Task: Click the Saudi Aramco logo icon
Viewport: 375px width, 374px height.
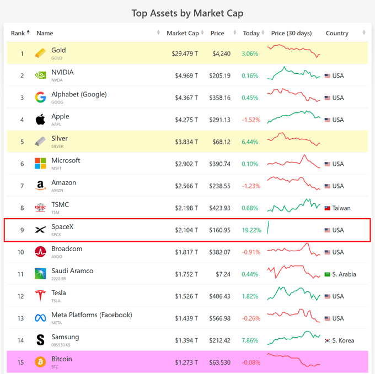Action: click(x=40, y=274)
